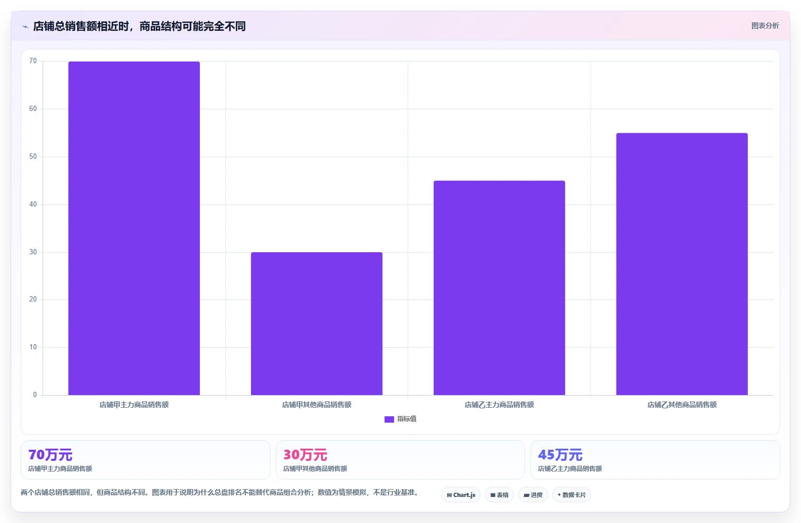This screenshot has height=523, width=801.
Task: Click the x-axis label 店铺乙其他商品销售额
Action: [x=682, y=405]
